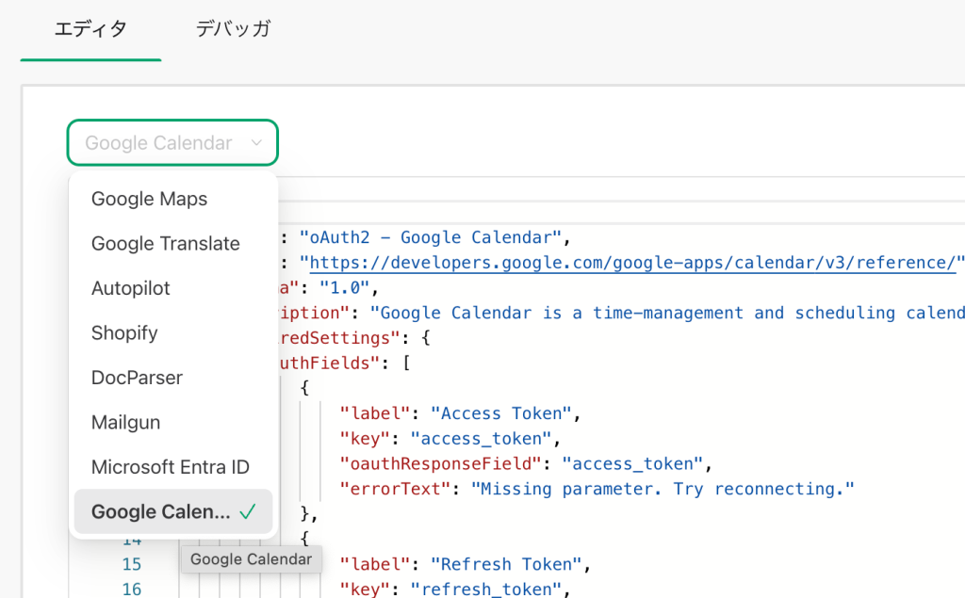
Task: Click the Google Calendar description string
Action: [x=667, y=314]
